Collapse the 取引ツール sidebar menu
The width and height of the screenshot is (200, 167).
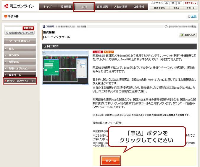(x=20, y=75)
